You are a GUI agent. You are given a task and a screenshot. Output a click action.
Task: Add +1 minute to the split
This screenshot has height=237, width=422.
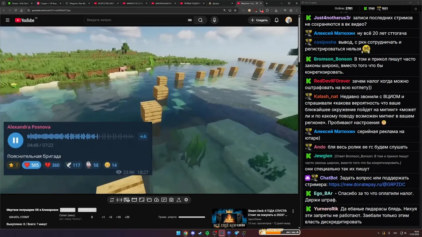pos(103,217)
